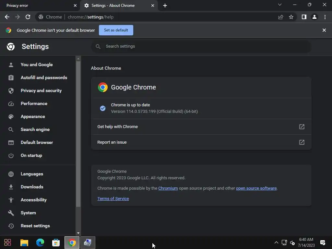This screenshot has width=332, height=249.
Task: Open Autofill and passwords settings
Action: click(x=44, y=77)
